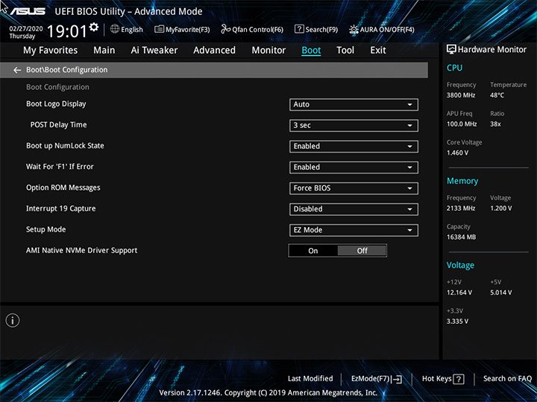Click the globe language icon
The width and height of the screenshot is (537, 402).
(x=115, y=29)
